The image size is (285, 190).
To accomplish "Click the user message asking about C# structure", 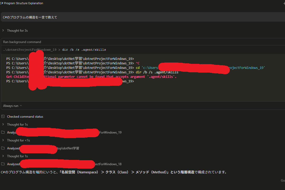I will 29,17.
